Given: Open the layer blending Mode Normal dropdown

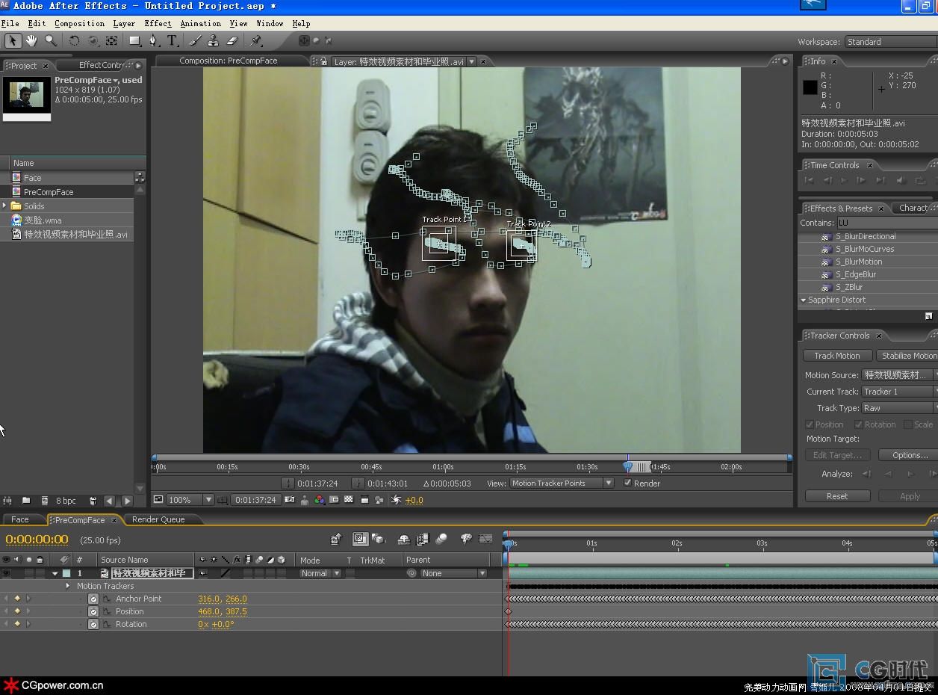Looking at the screenshot, I should (x=320, y=573).
